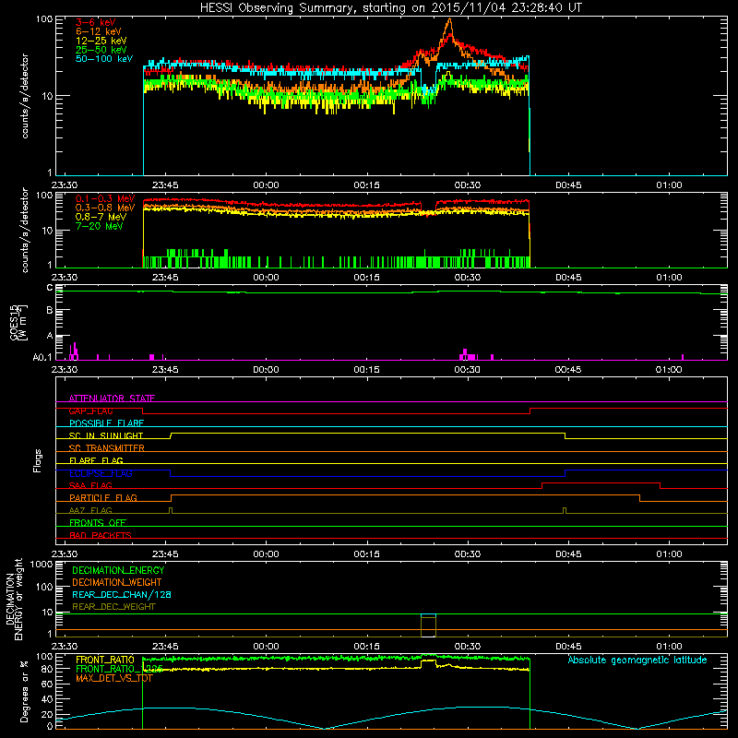Select the 12-25 keV legend label
738x738 pixels.
[x=101, y=41]
